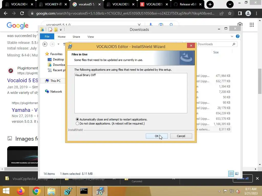Click new folder icon in quick access toolbar
This screenshot has width=262, height=196.
click(x=56, y=30)
